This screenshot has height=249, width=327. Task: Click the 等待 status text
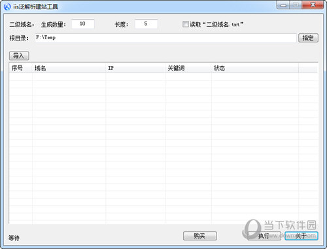(14, 238)
